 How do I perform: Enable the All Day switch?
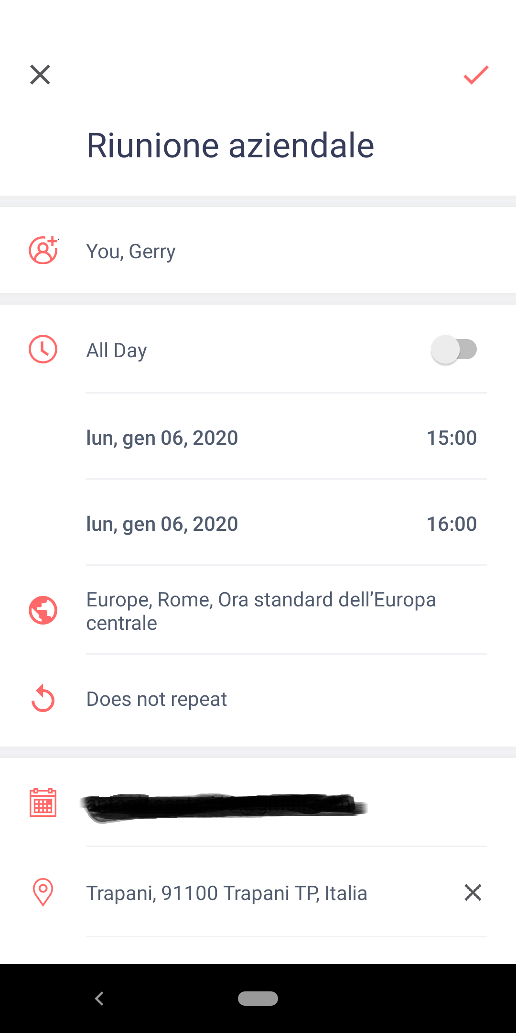coord(454,350)
